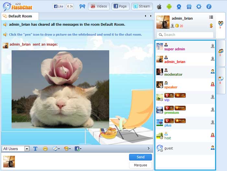
Task: Click male gender icon on guest row
Action: click(x=212, y=148)
